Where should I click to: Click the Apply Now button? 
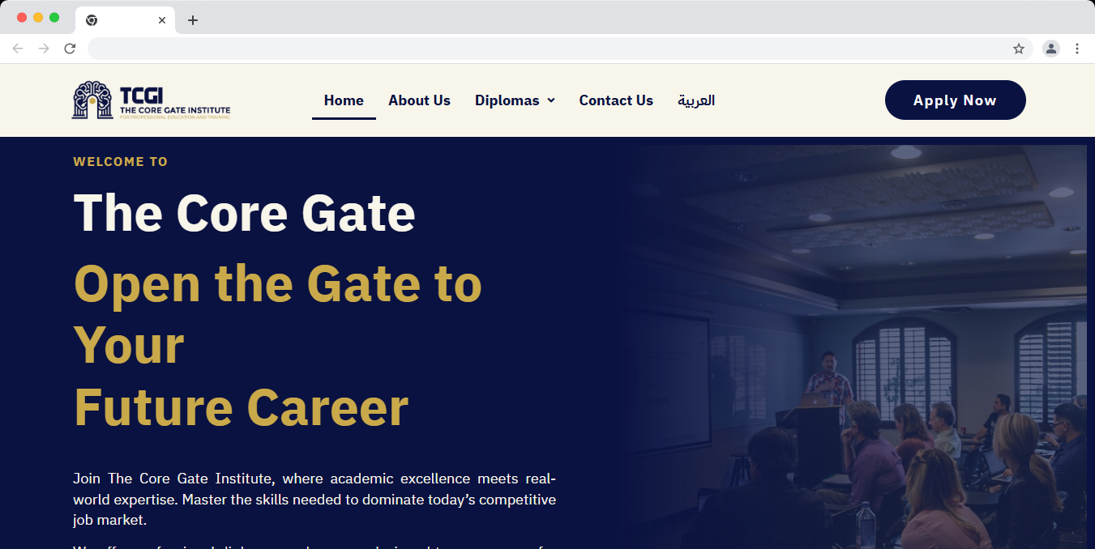tap(956, 100)
